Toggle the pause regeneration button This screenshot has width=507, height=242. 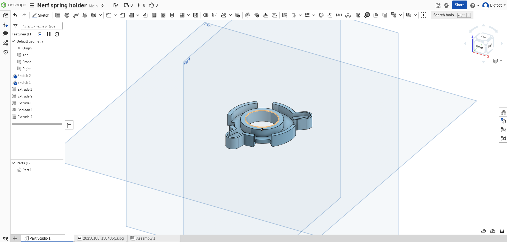(x=49, y=34)
